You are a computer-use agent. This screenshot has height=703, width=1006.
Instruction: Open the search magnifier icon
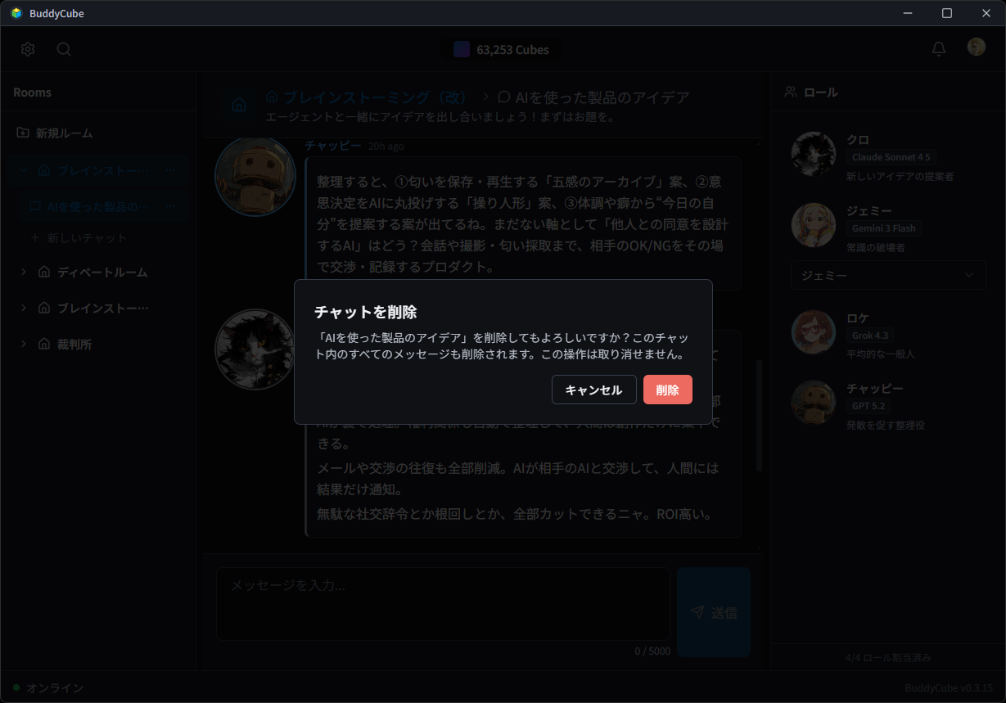tap(64, 49)
